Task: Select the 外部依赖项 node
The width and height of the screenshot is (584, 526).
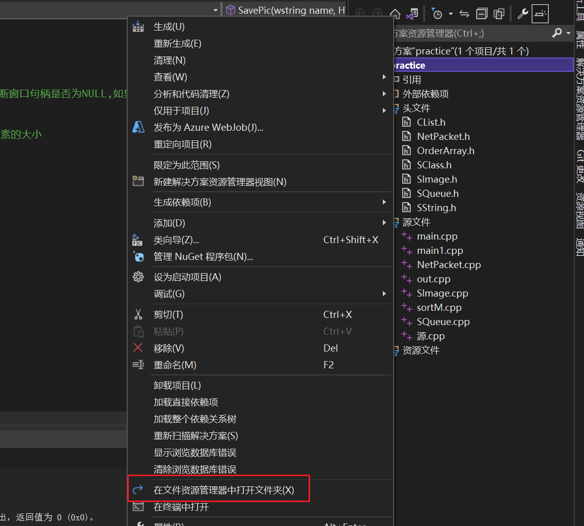Action: coord(425,94)
